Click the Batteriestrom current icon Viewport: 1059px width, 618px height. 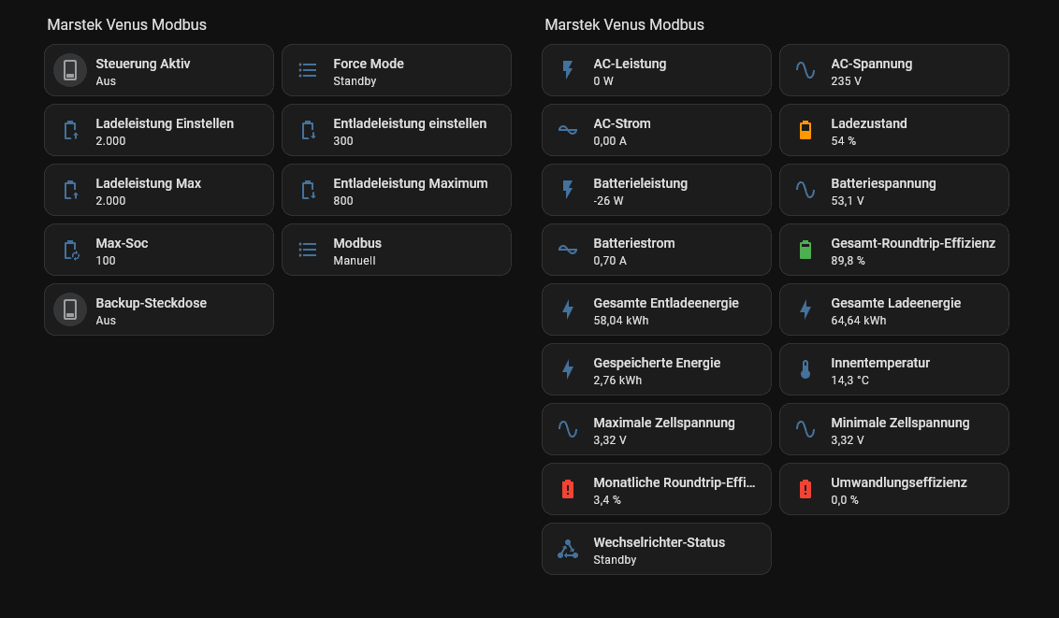(567, 250)
